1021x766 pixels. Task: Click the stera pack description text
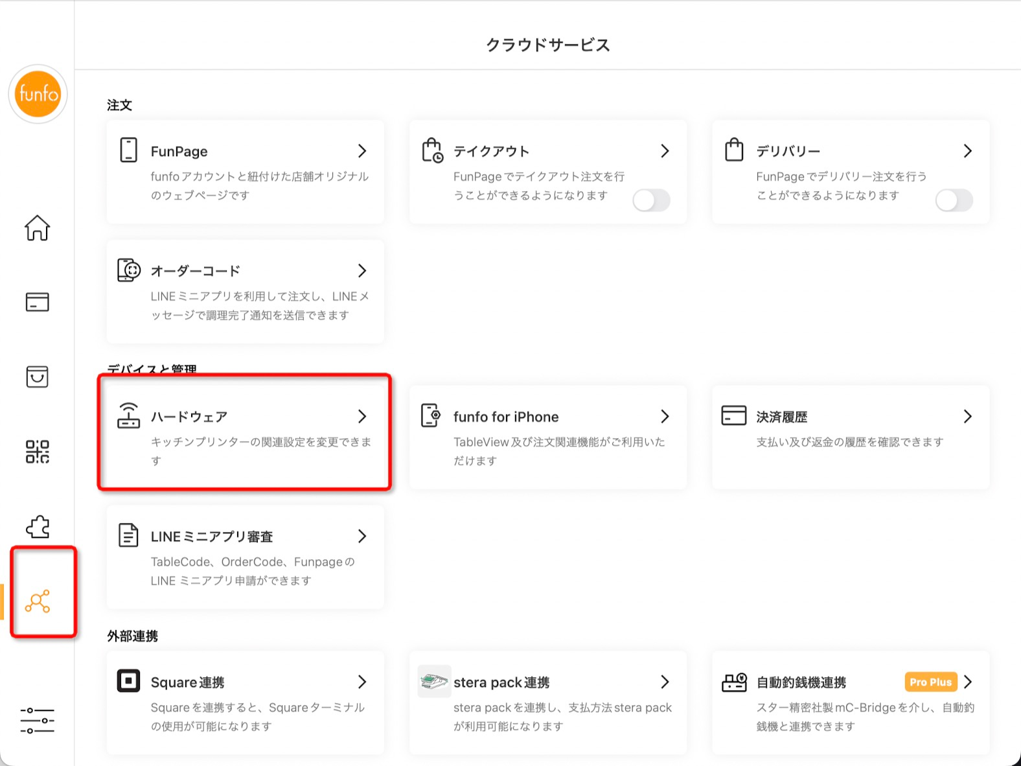pos(562,717)
